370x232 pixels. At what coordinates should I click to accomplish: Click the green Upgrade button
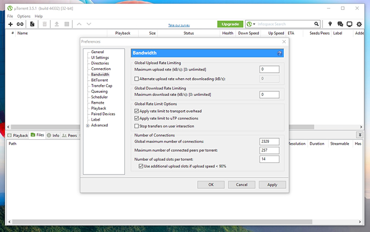(230, 24)
